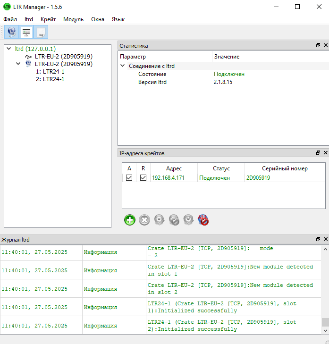Viewport: 329px width, 344px height.
Task: Click the 2.1.8.15 version value
Action: (223, 82)
